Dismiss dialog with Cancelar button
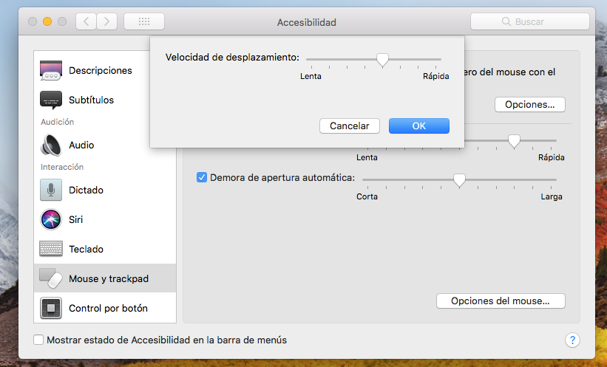The height and width of the screenshot is (367, 607). 350,126
